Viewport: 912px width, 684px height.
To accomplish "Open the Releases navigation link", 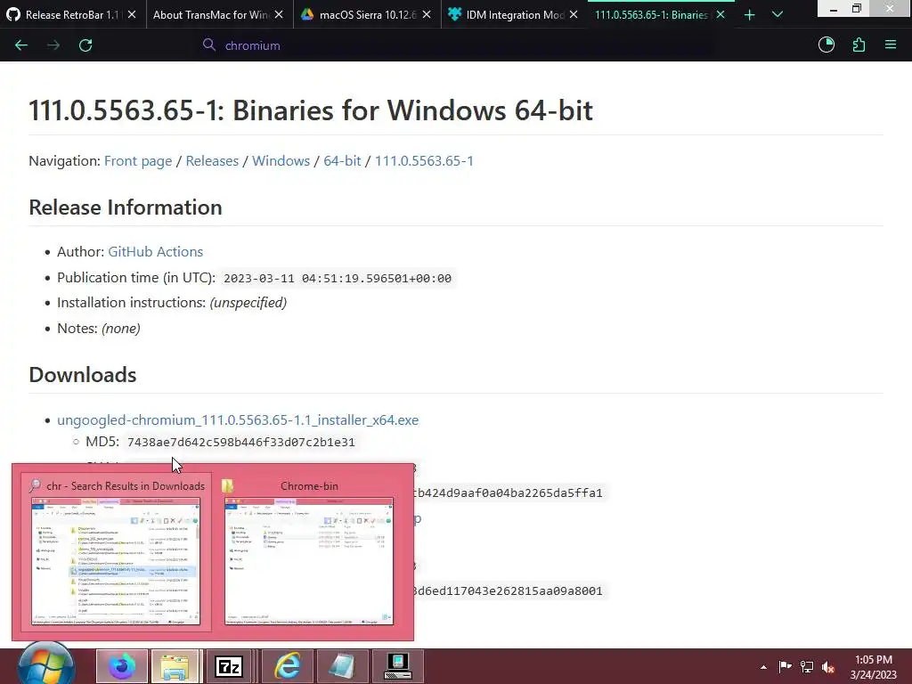I will pyautogui.click(x=212, y=161).
